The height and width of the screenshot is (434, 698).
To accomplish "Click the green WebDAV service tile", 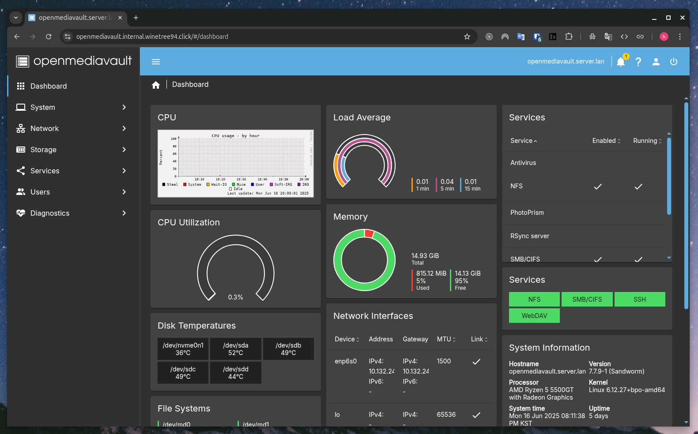I will [534, 315].
